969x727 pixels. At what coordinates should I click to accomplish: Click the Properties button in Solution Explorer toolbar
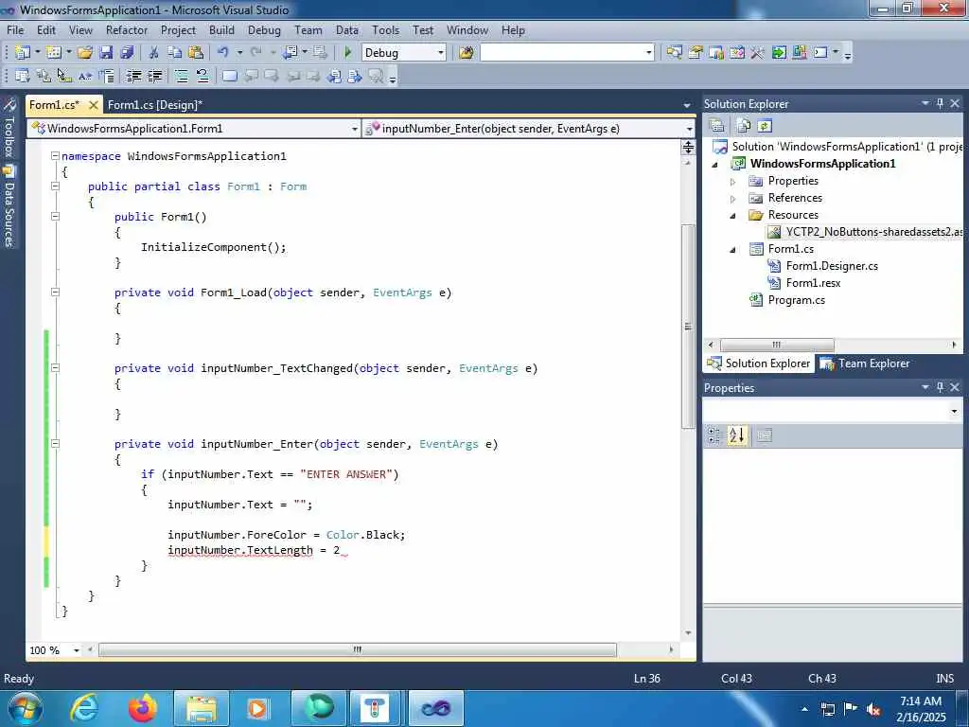pyautogui.click(x=717, y=126)
